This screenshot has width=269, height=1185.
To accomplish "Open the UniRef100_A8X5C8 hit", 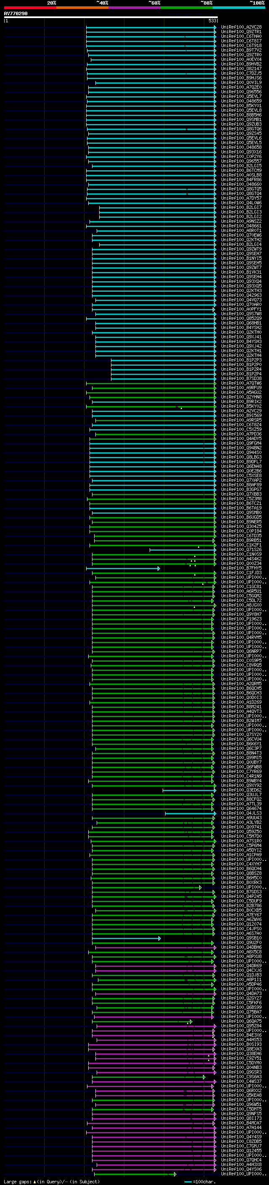I will 241,952.
